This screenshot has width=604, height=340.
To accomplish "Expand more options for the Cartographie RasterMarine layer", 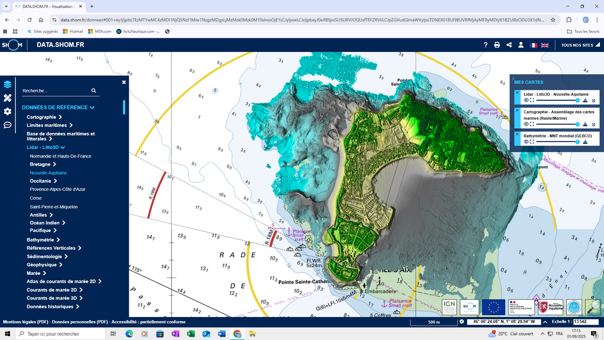I will click(593, 125).
